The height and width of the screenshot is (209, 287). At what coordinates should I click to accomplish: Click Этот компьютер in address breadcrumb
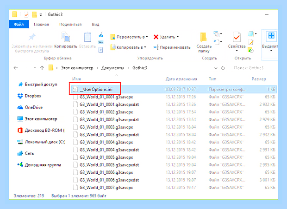[77, 68]
